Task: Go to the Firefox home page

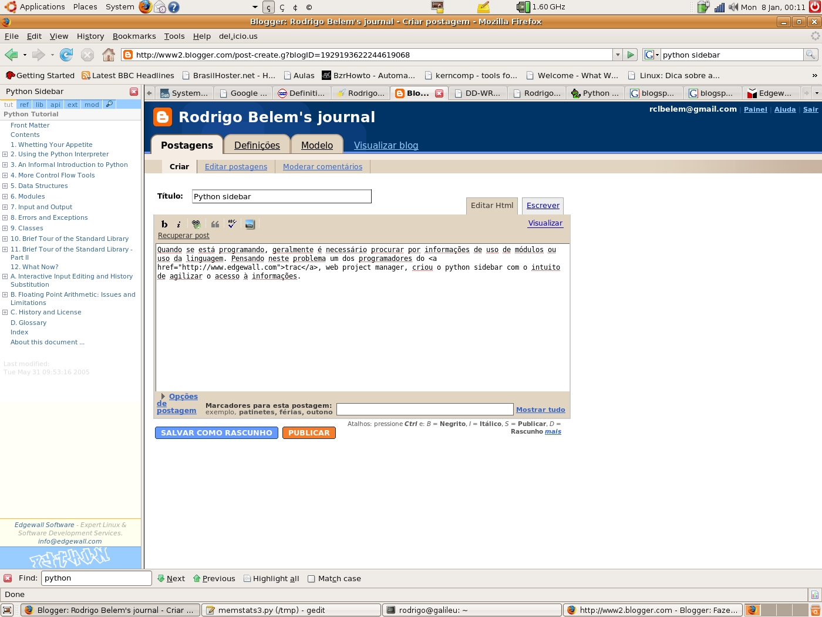Action: [109, 55]
